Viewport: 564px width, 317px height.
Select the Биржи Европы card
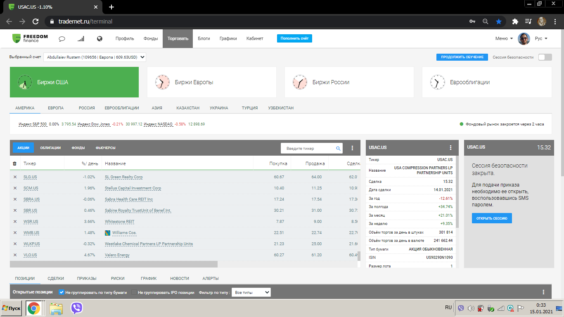click(211, 82)
